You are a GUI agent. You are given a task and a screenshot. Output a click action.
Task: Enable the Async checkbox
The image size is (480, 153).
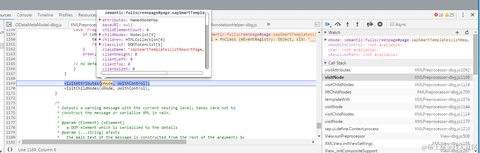pyautogui.click(x=392, y=25)
